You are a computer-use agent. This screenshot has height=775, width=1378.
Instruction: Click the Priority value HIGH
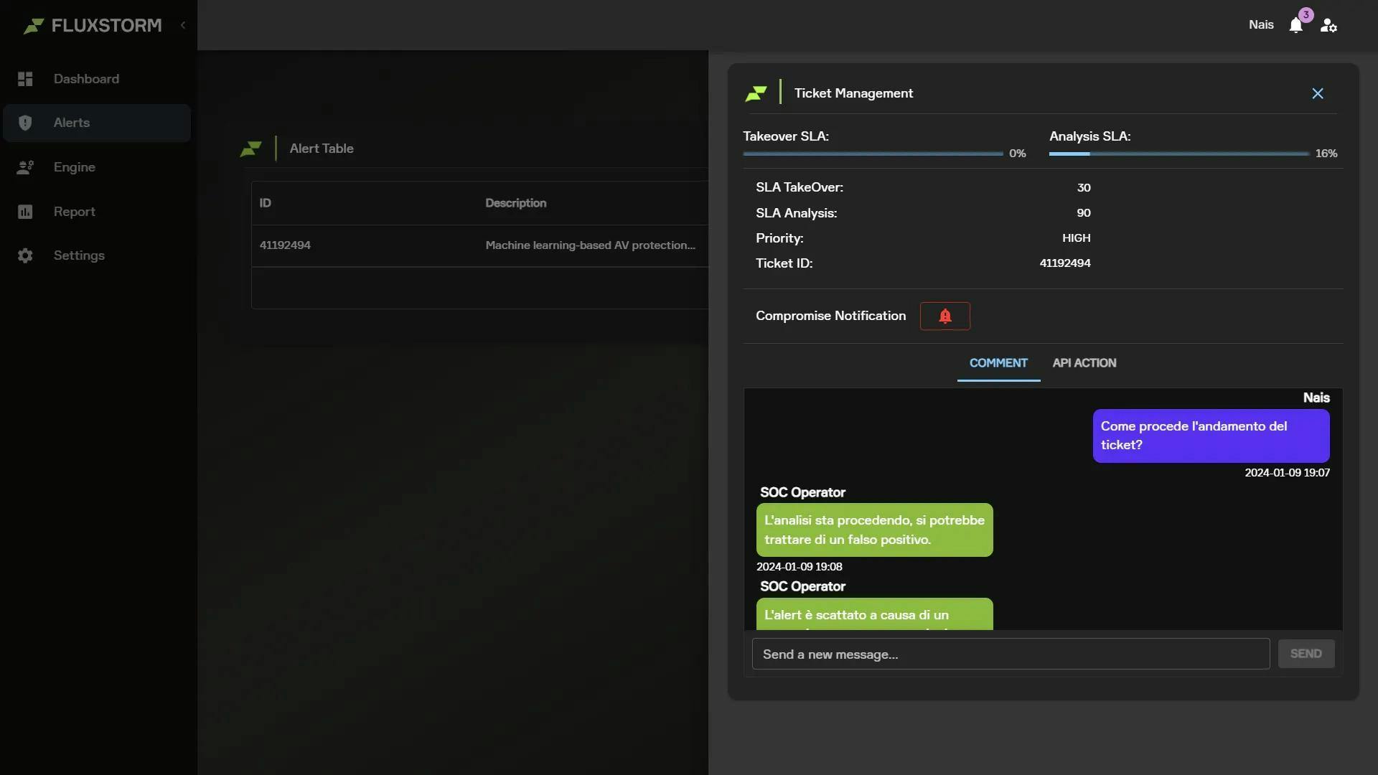tap(1076, 238)
